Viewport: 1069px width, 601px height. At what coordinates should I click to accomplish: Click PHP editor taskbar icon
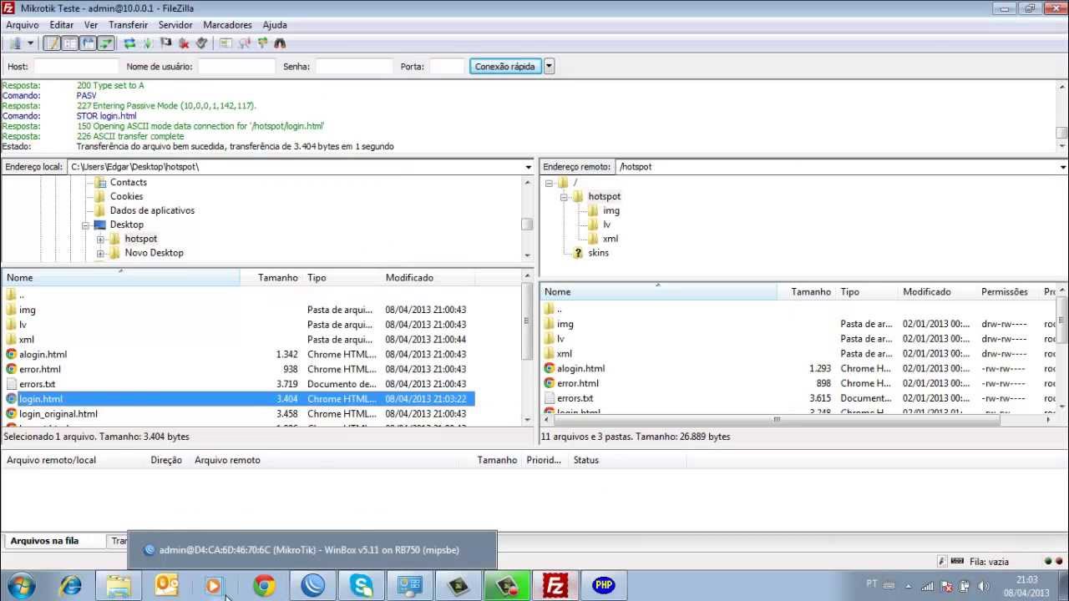[x=604, y=586]
